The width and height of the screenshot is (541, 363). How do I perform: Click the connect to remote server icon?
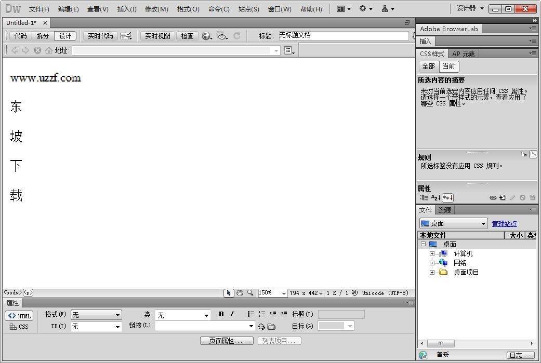(423, 355)
